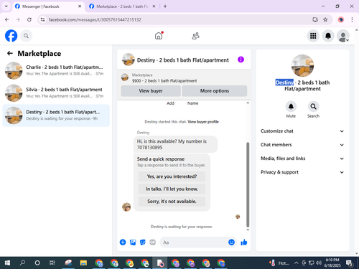Screen dimensions: 359x269
Task: Bookmark this page with star icon
Action: pyautogui.click(x=325, y=19)
